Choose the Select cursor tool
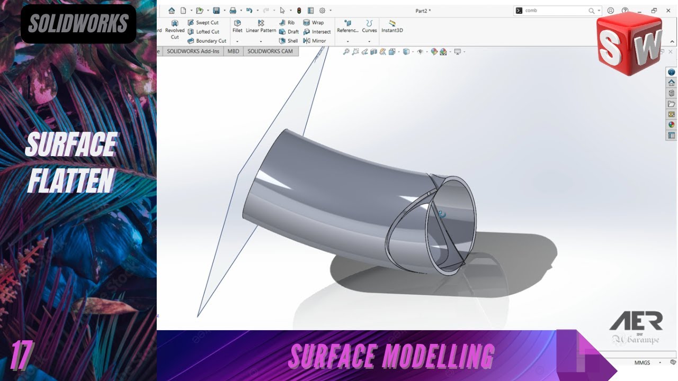Image resolution: width=678 pixels, height=381 pixels. point(282,11)
